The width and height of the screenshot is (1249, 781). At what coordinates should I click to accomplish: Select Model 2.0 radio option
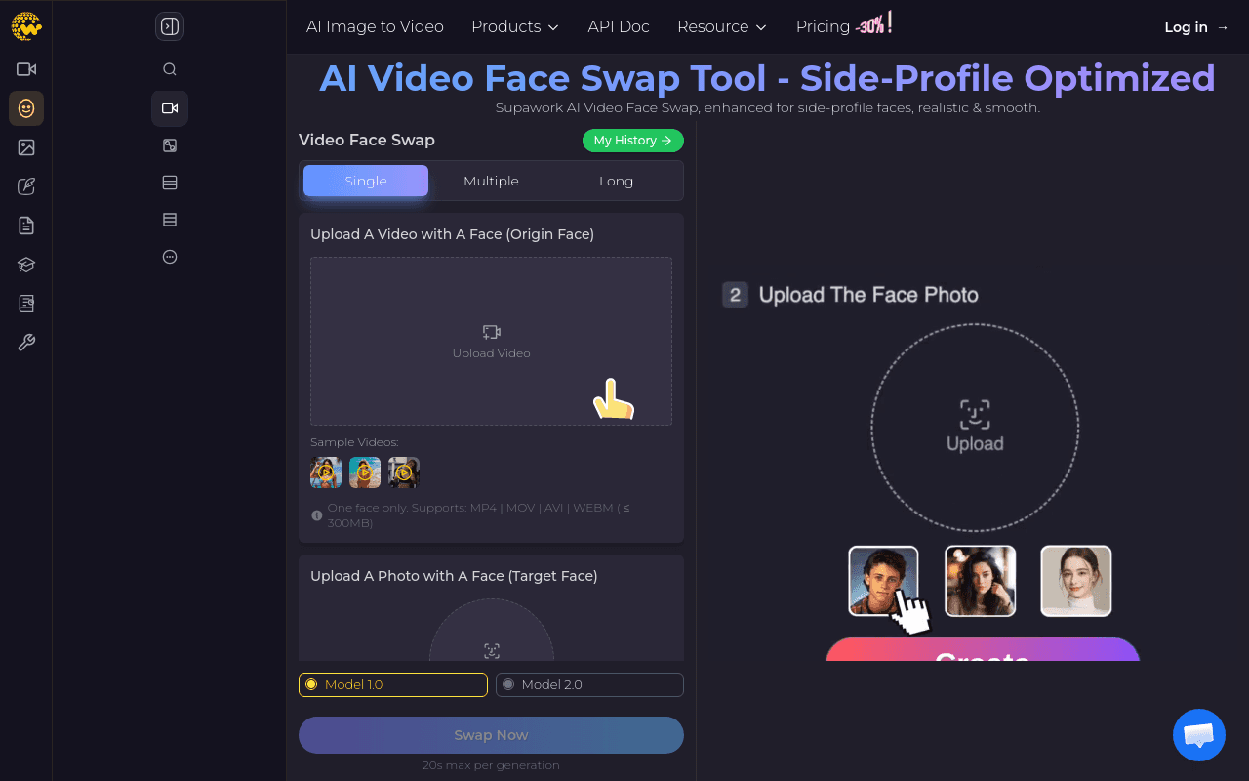589,684
